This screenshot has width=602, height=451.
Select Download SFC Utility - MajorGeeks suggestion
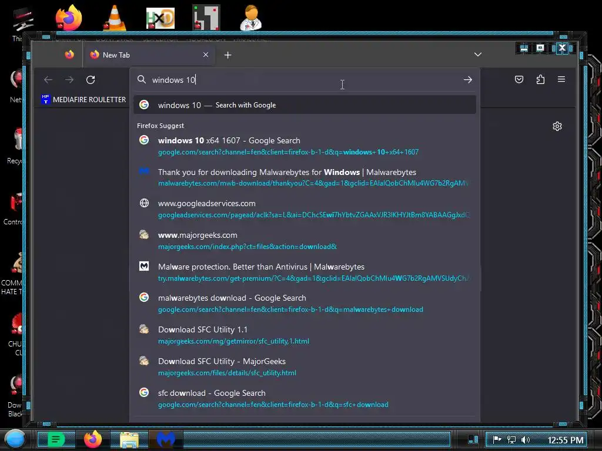[x=305, y=366]
